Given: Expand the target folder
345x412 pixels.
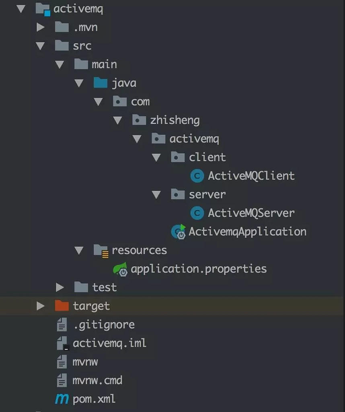Looking at the screenshot, I should tap(41, 306).
